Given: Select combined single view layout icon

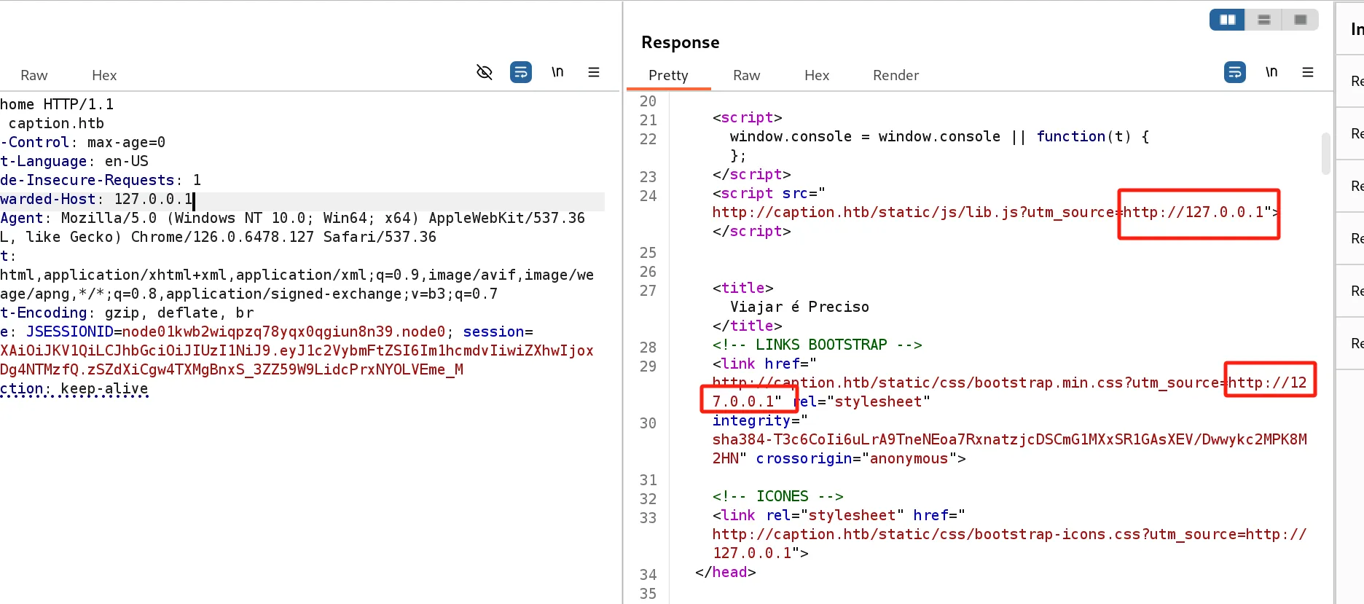Looking at the screenshot, I should coord(1301,20).
